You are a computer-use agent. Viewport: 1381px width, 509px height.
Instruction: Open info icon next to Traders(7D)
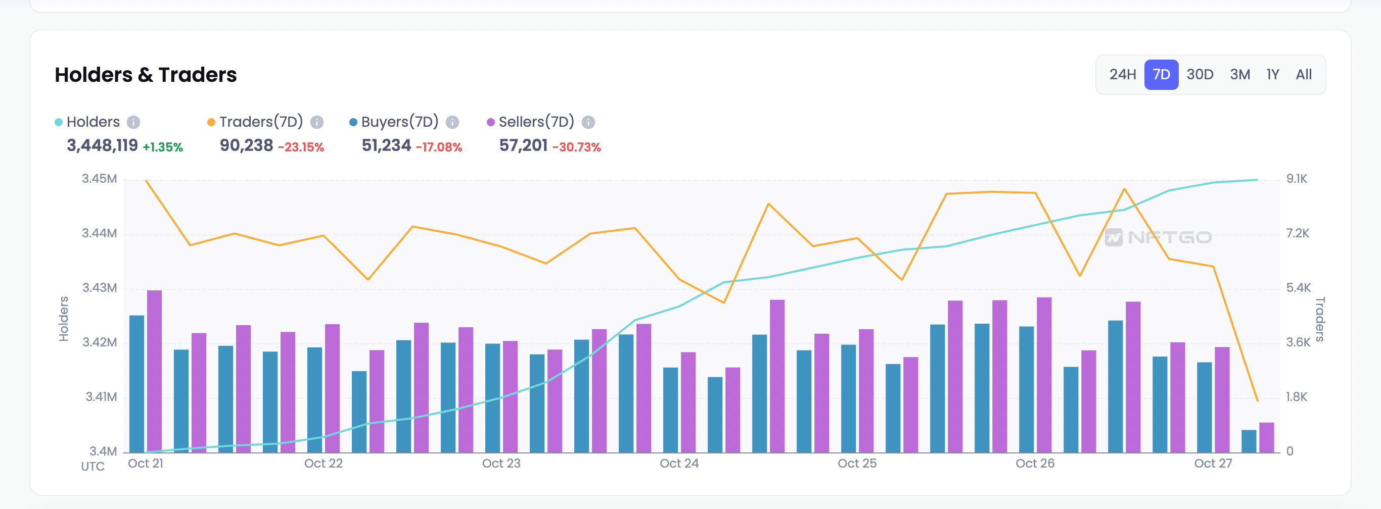317,122
